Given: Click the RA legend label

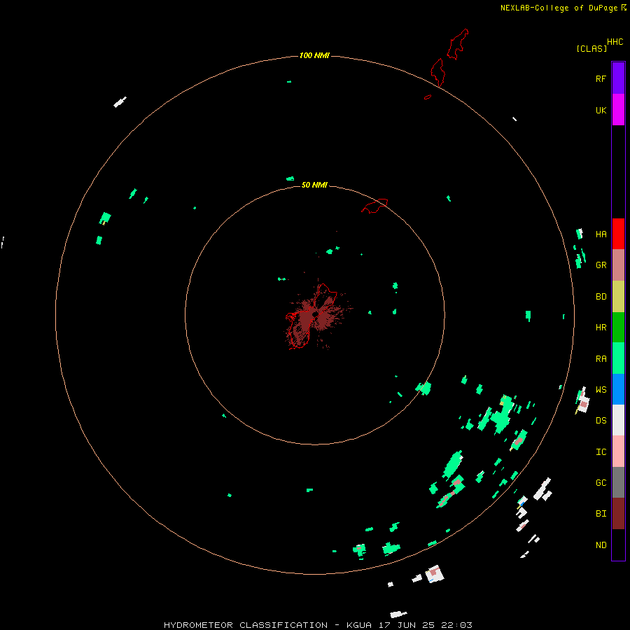Looking at the screenshot, I should [x=601, y=359].
